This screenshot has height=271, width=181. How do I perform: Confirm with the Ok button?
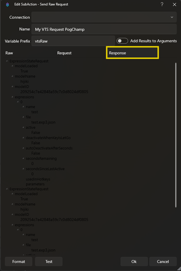pos(134,262)
